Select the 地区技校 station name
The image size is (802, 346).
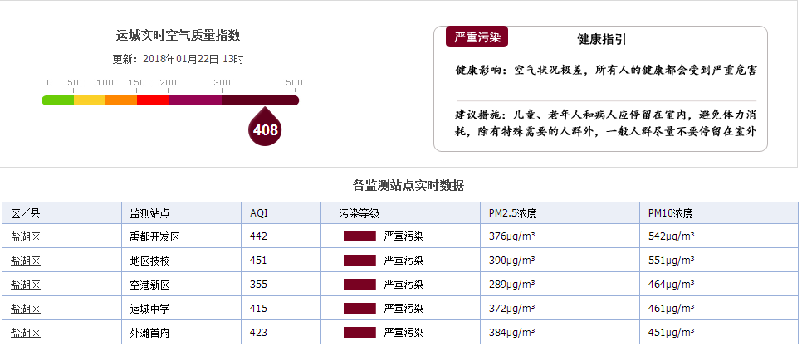click(150, 261)
